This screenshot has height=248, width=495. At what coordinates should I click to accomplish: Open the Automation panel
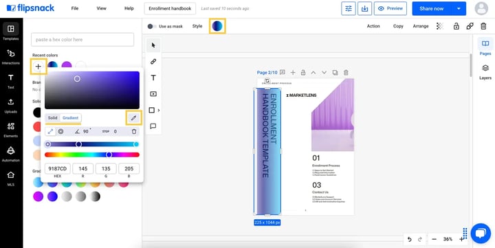[x=11, y=154]
